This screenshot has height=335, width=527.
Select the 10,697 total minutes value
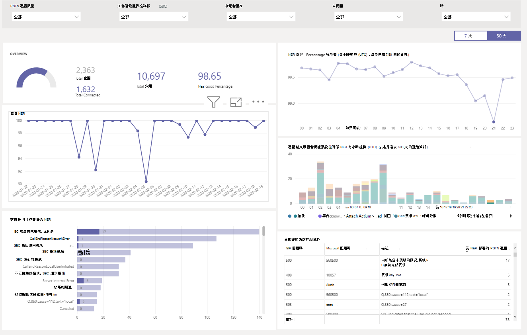pos(151,76)
